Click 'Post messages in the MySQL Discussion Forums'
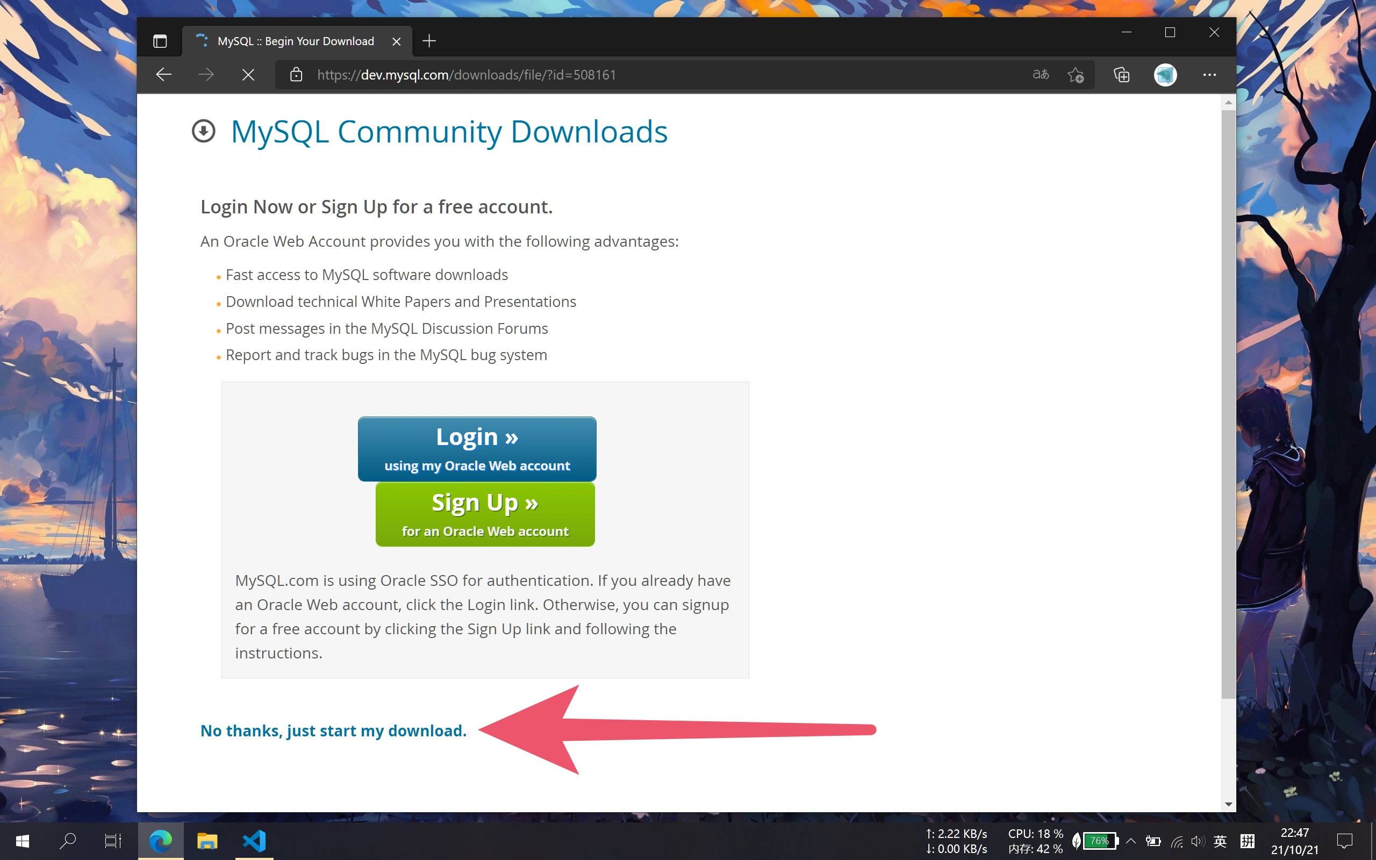This screenshot has height=860, width=1376. click(386, 328)
